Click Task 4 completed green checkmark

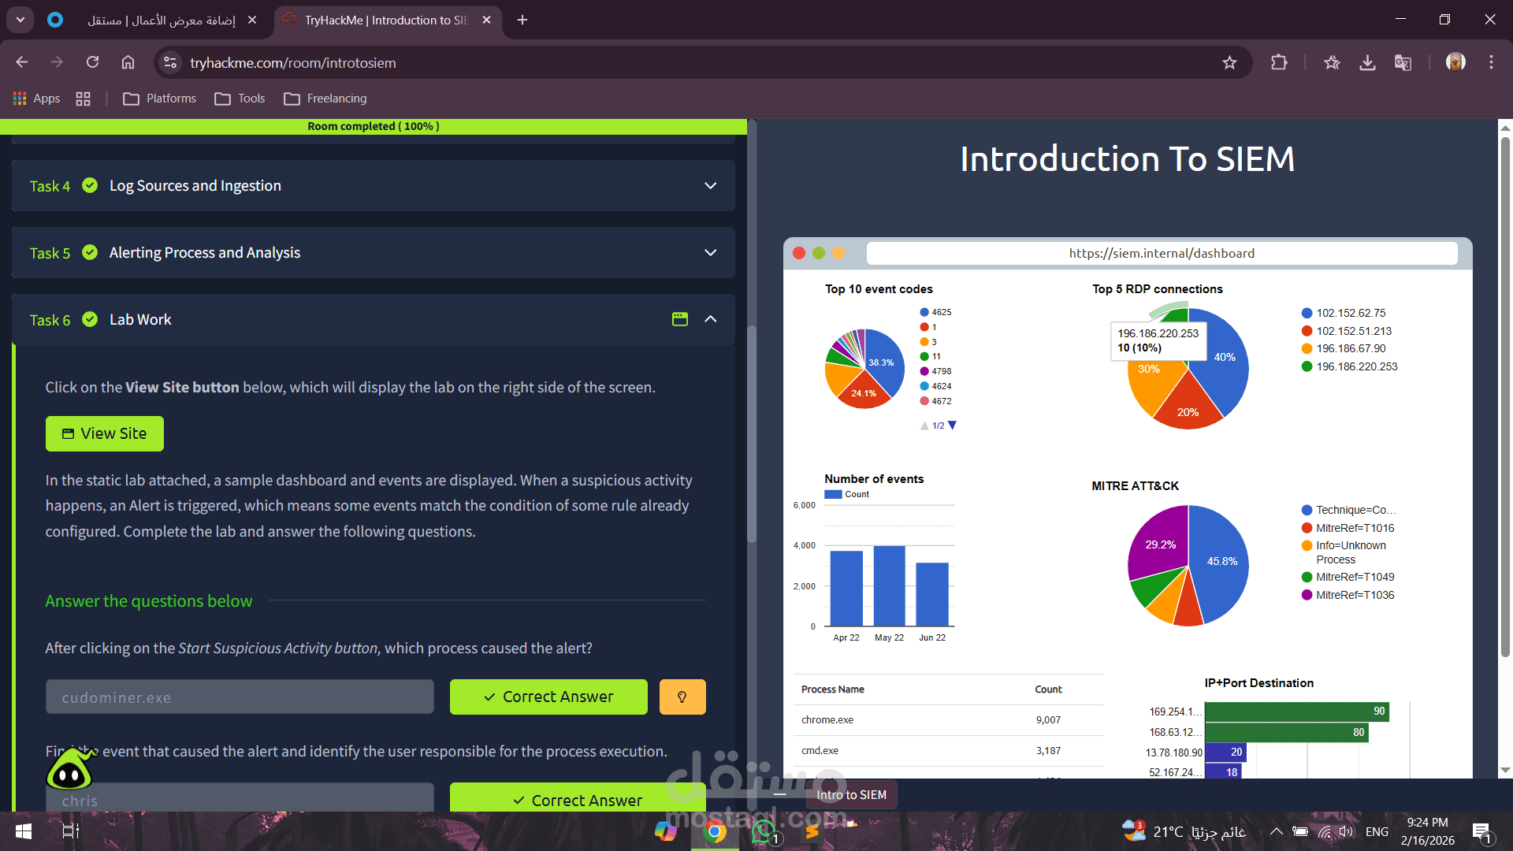[x=90, y=185]
